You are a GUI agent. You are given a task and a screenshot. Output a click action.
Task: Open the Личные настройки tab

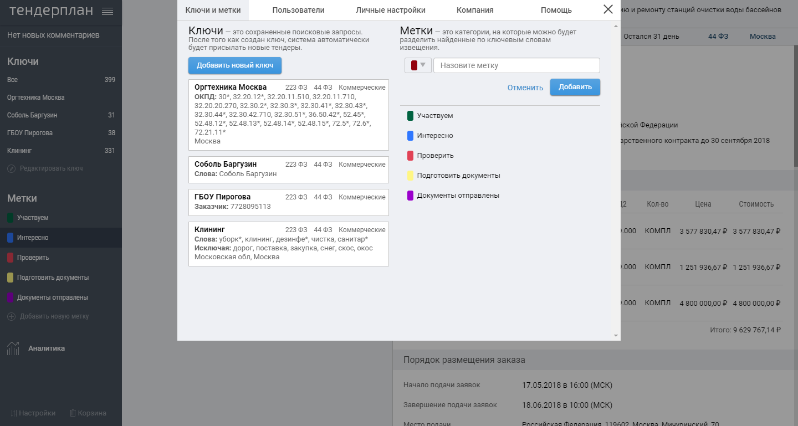click(x=391, y=10)
